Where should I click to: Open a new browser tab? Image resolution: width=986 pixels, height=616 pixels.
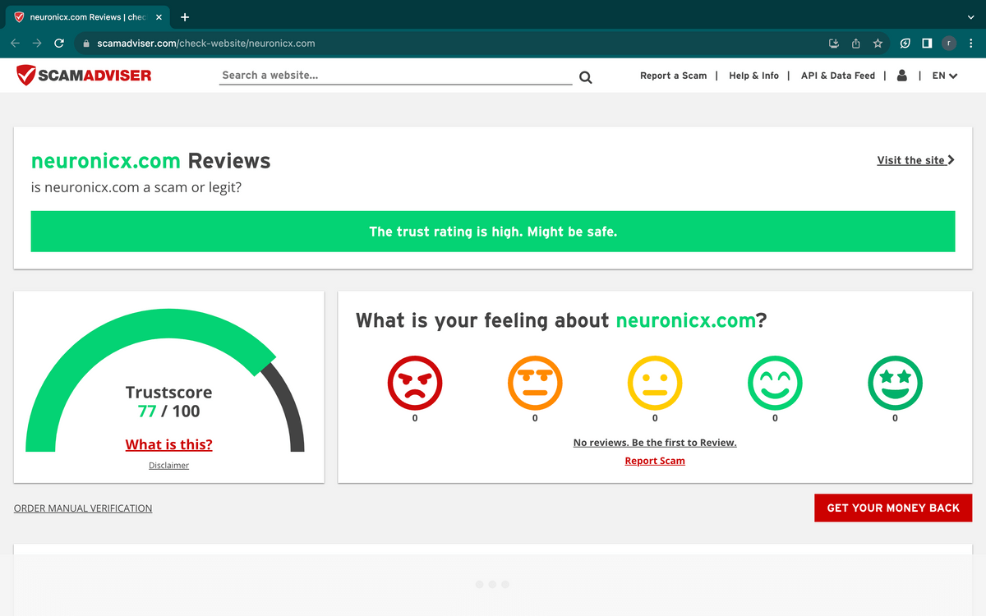pyautogui.click(x=185, y=17)
